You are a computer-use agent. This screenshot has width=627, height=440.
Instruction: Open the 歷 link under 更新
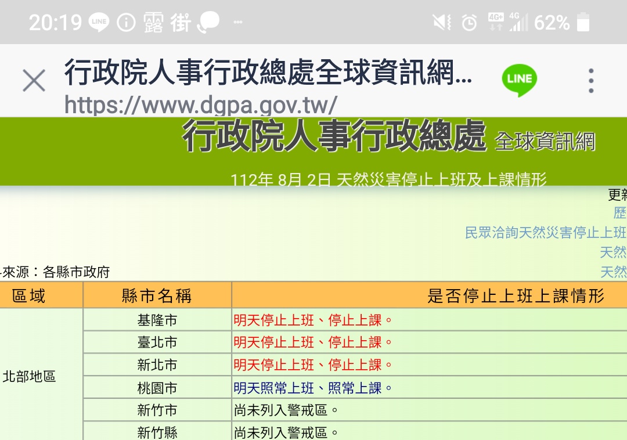619,213
